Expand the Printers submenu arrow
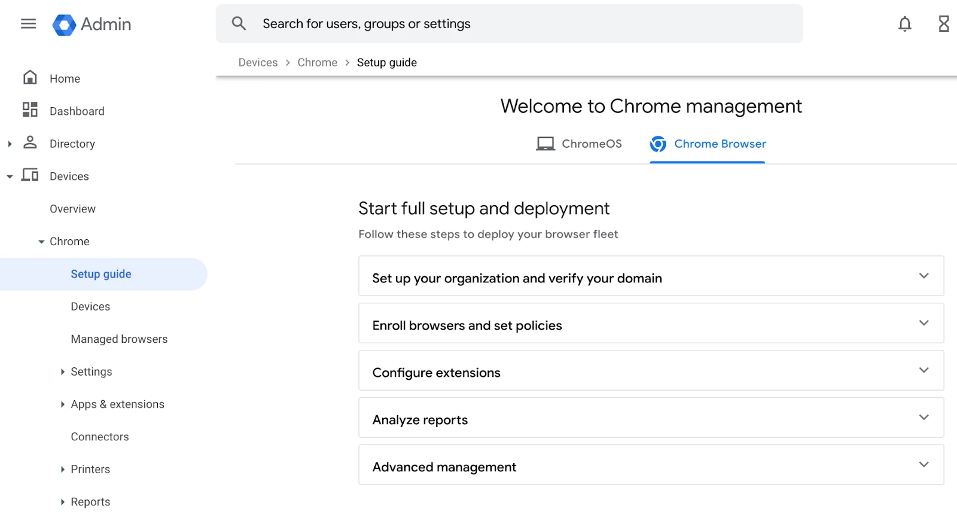Viewport: 957px width, 527px height. pyautogui.click(x=62, y=470)
